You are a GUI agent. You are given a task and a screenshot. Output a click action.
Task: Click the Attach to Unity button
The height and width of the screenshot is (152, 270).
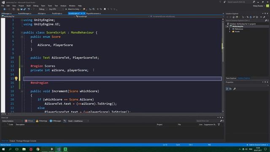coord(73,9)
